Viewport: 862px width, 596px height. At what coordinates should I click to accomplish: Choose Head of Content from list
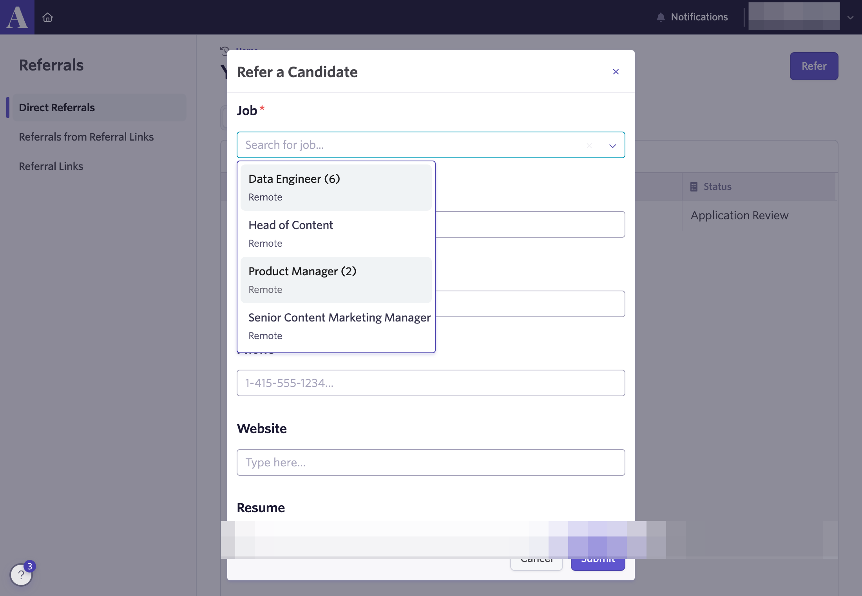coord(336,234)
